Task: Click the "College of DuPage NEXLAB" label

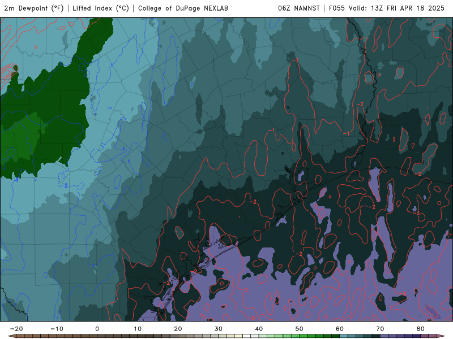Action: pos(183,8)
